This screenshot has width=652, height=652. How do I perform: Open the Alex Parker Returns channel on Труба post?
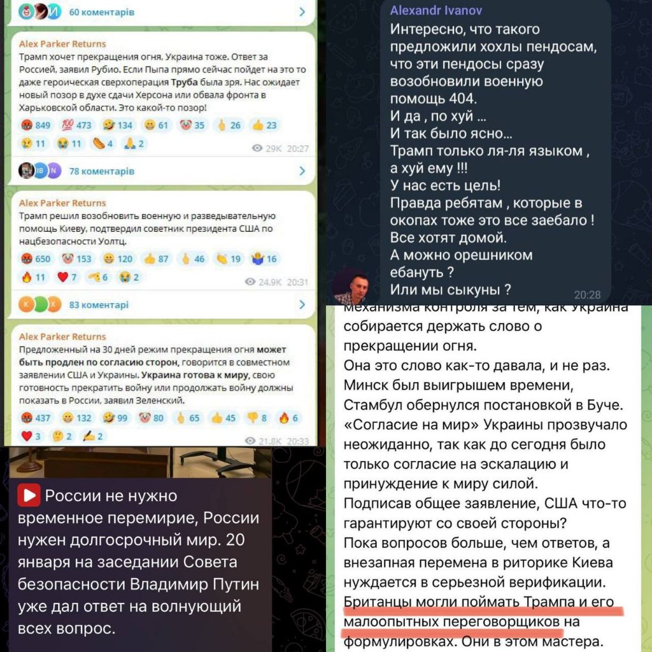[62, 44]
